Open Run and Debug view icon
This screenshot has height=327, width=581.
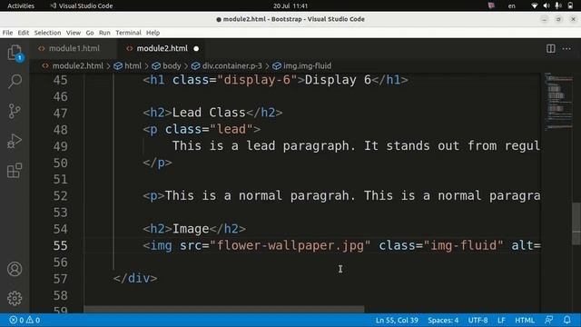point(15,141)
